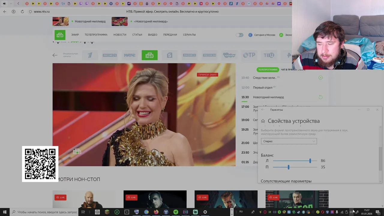Select 15:30 Новогодний миллиард schedule entry
The image size is (384, 216).
[268, 97]
